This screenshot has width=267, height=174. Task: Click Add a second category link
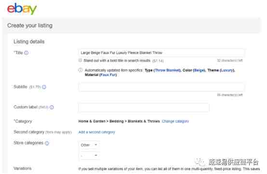coord(96,132)
